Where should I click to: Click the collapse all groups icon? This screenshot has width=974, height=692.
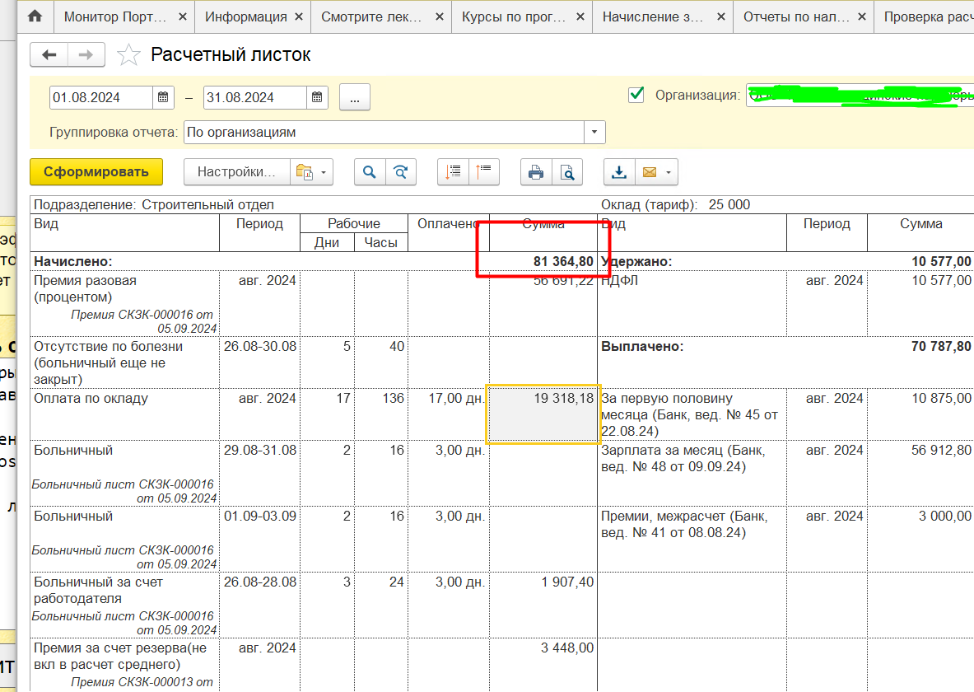click(484, 172)
